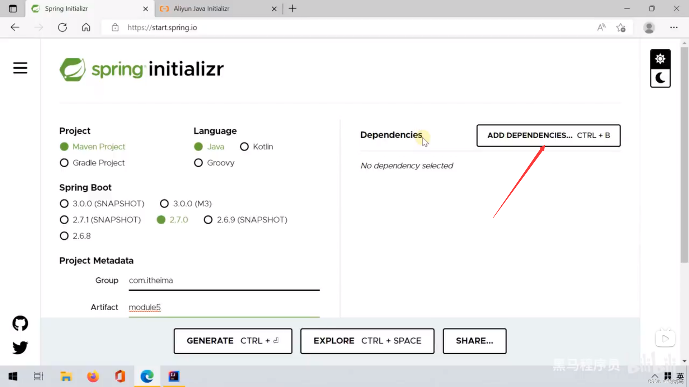This screenshot has width=689, height=387.
Task: Click the scrollbar up arrow
Action: click(x=684, y=43)
